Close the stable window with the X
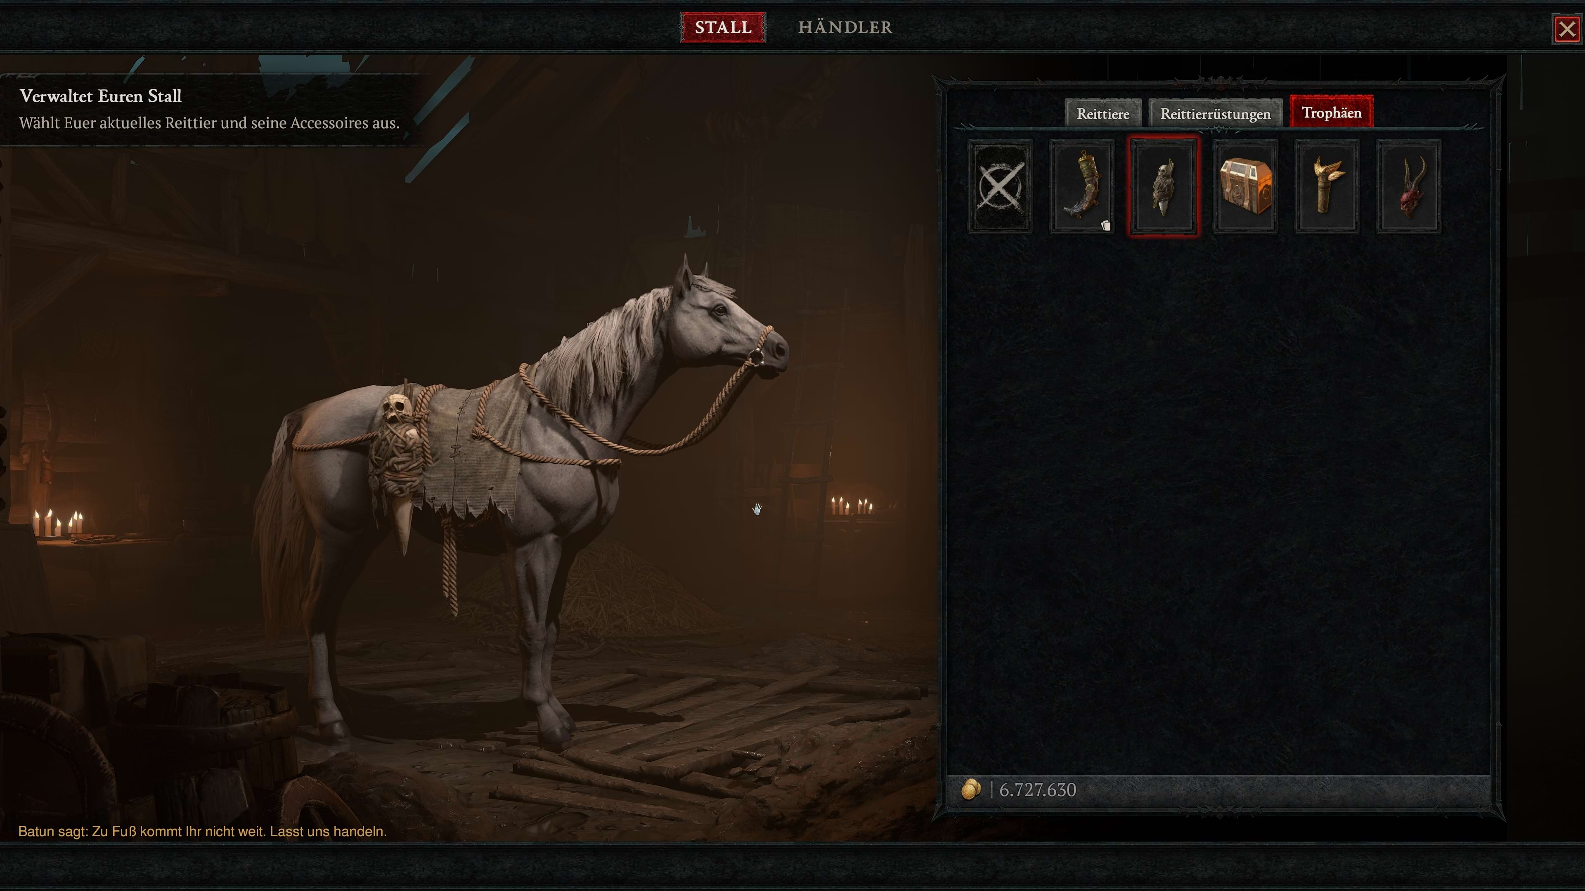1585x891 pixels. click(x=1566, y=29)
